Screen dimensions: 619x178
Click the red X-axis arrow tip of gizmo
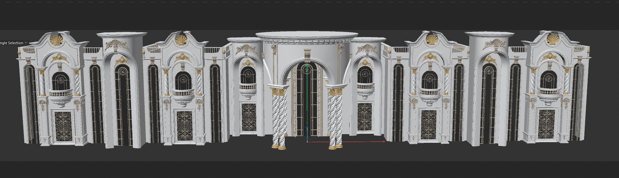(384, 141)
